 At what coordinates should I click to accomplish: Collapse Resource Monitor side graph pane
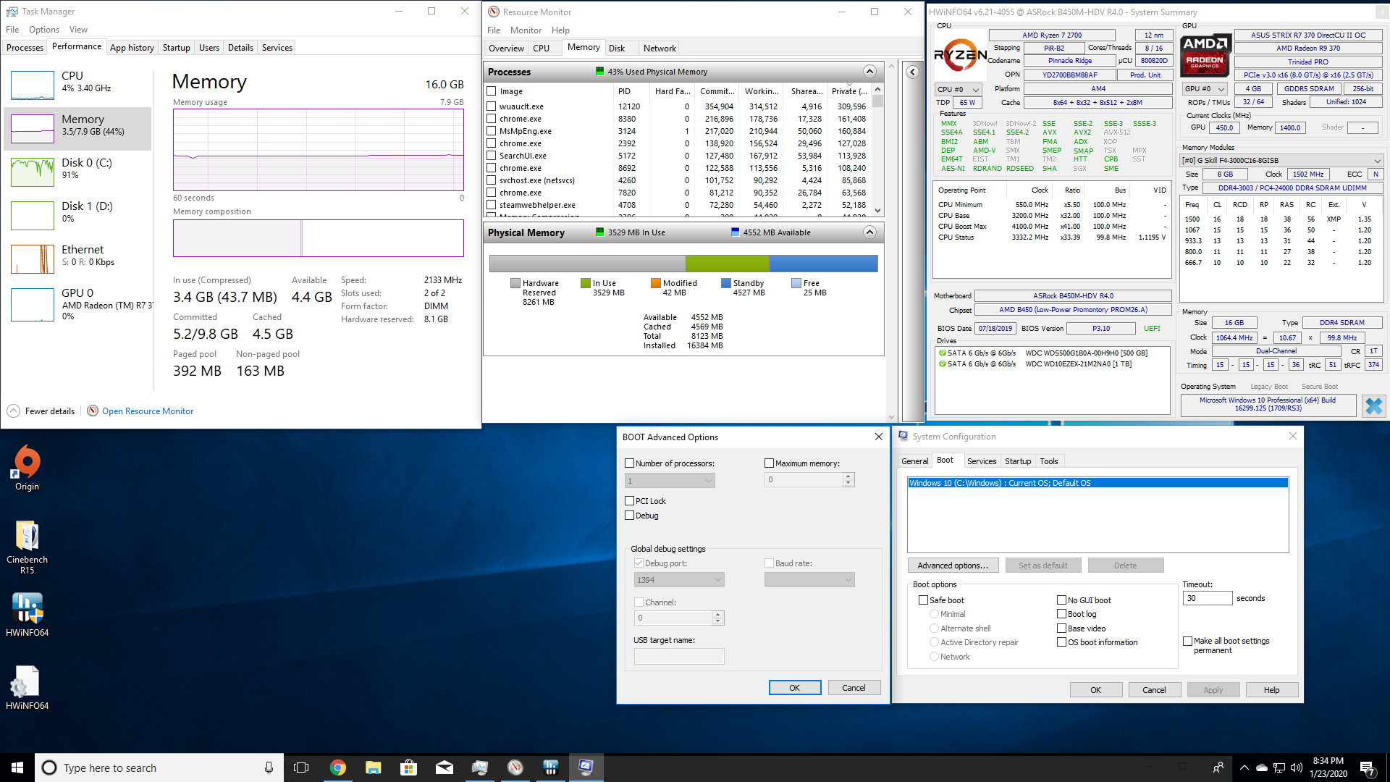point(912,72)
